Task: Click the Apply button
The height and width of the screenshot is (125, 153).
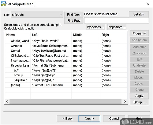Action: pos(139,96)
